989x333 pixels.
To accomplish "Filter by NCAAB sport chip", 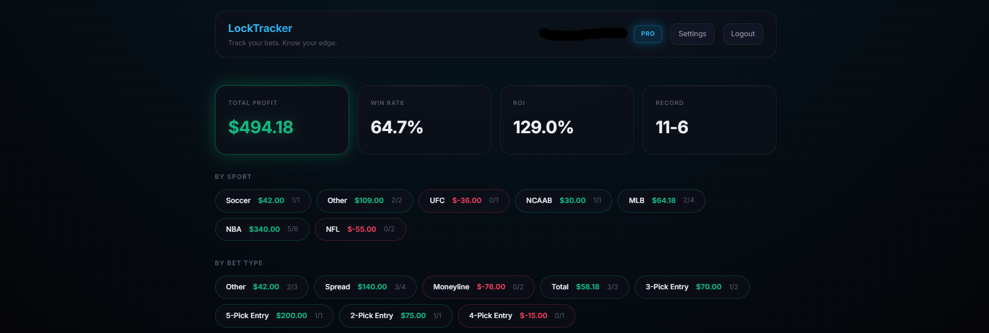I will (564, 201).
